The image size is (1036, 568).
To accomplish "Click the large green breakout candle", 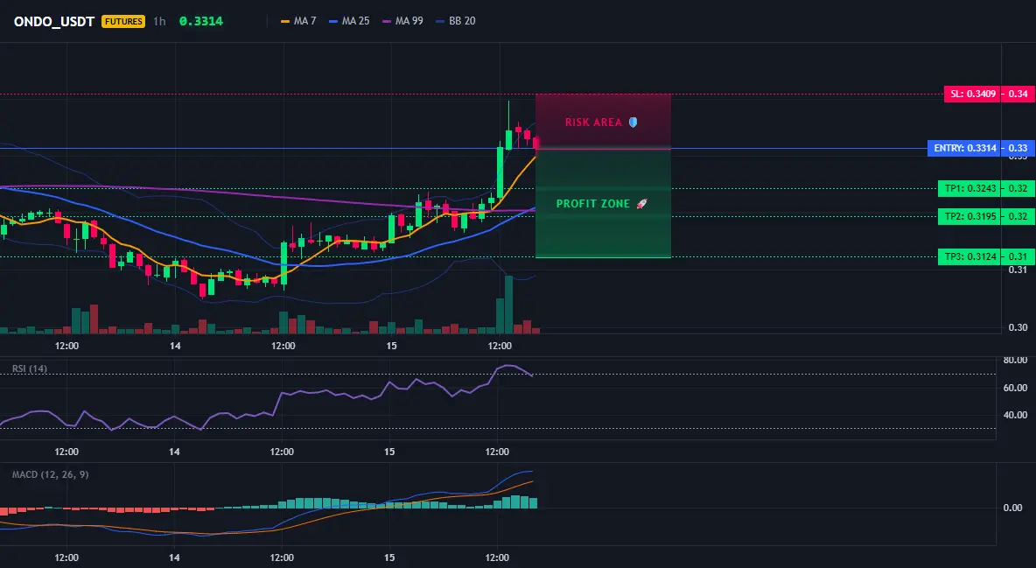I will point(500,172).
